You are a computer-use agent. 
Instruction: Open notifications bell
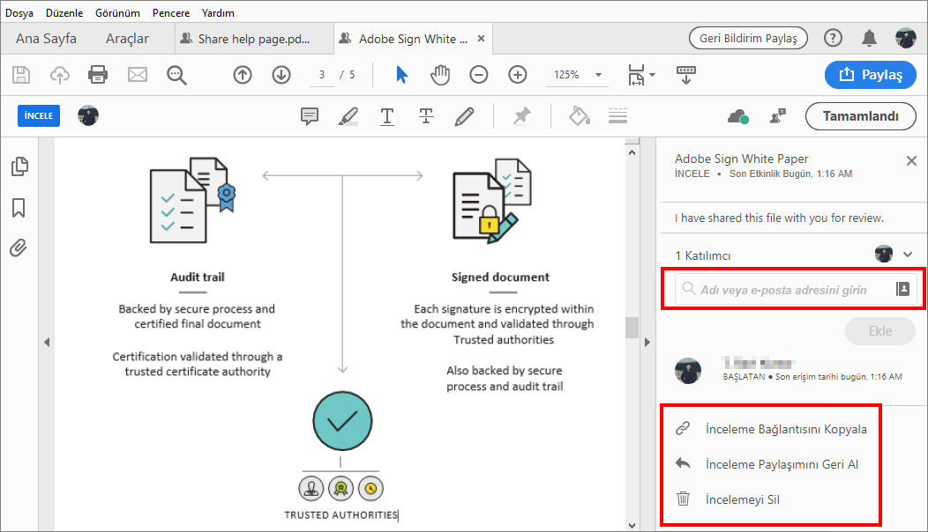click(869, 39)
